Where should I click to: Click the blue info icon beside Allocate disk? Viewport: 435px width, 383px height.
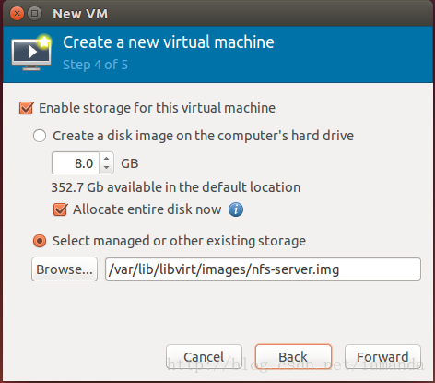tap(236, 209)
